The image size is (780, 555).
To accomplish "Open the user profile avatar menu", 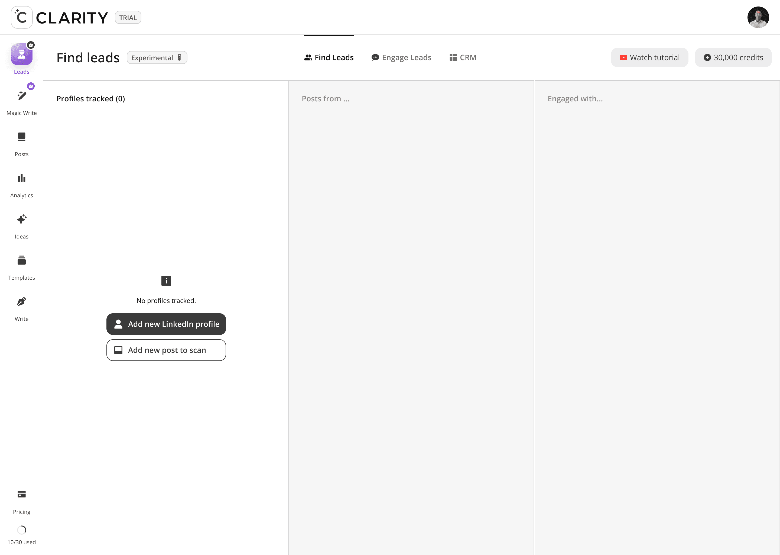I will click(758, 17).
